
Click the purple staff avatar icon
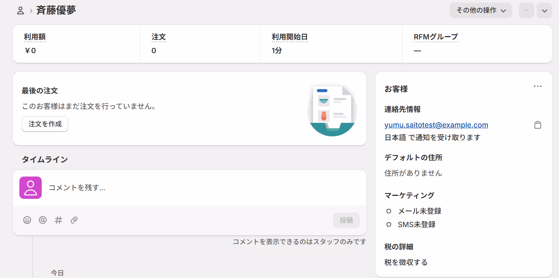click(x=31, y=188)
